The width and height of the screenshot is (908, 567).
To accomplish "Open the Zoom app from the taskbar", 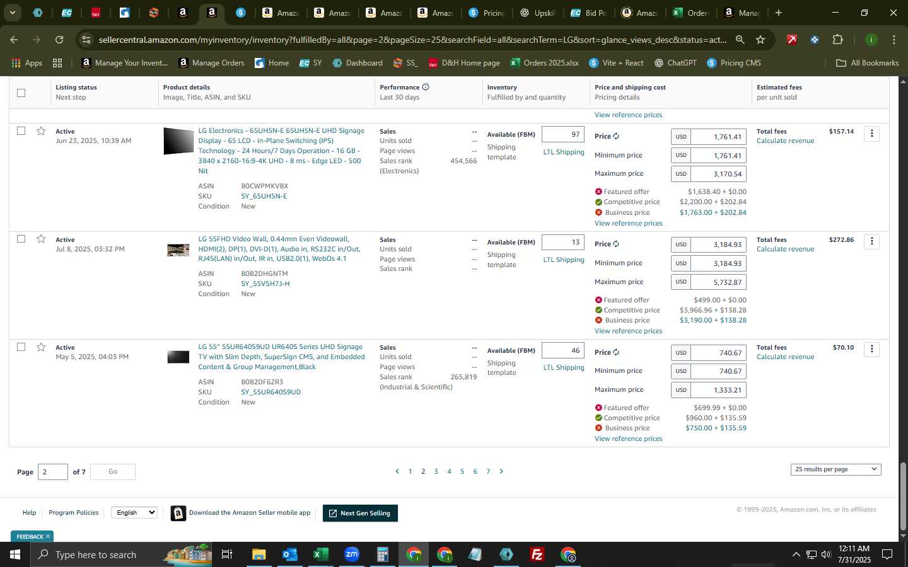I will [351, 554].
